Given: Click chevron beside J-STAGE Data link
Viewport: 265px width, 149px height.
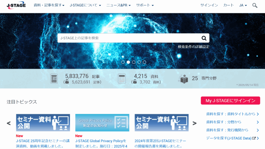Looking at the screenshot, I should pyautogui.click(x=258, y=138).
